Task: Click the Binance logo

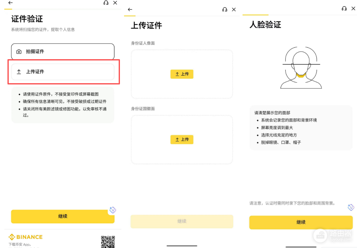Action: pos(26,237)
